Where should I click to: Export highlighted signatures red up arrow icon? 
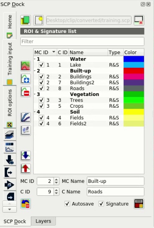[x=25, y=169]
